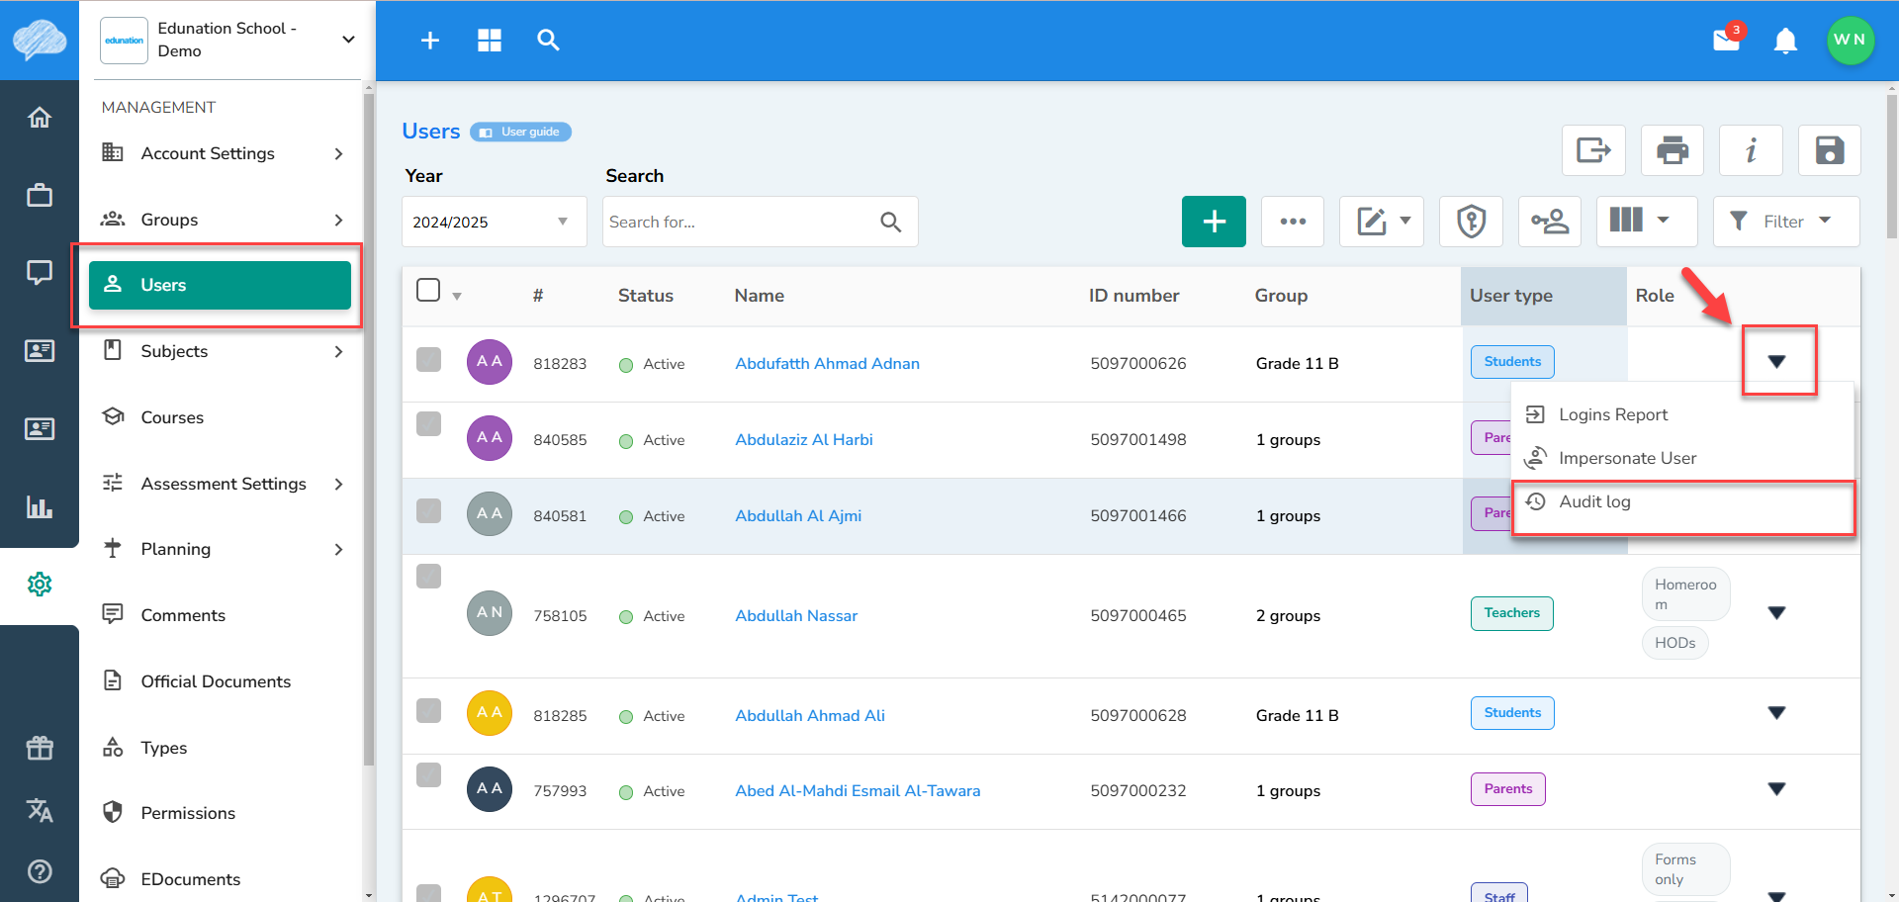Select checkbox for Abed Al-Mahdi Esmail Al-Tawara
1899x902 pixels.
(428, 774)
